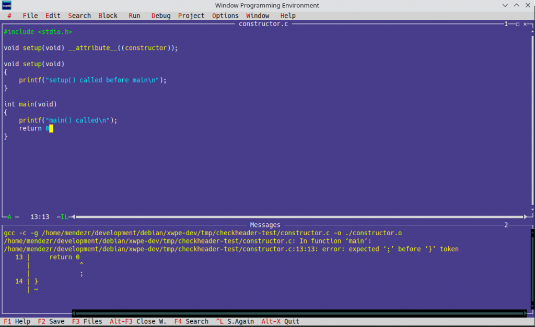Click the green A mode indicator in status line

tap(9, 216)
